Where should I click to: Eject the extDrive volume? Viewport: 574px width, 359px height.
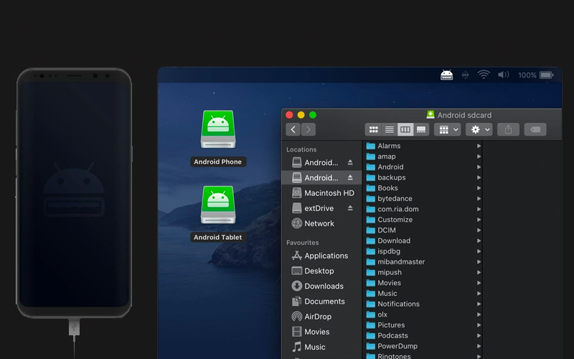click(350, 208)
